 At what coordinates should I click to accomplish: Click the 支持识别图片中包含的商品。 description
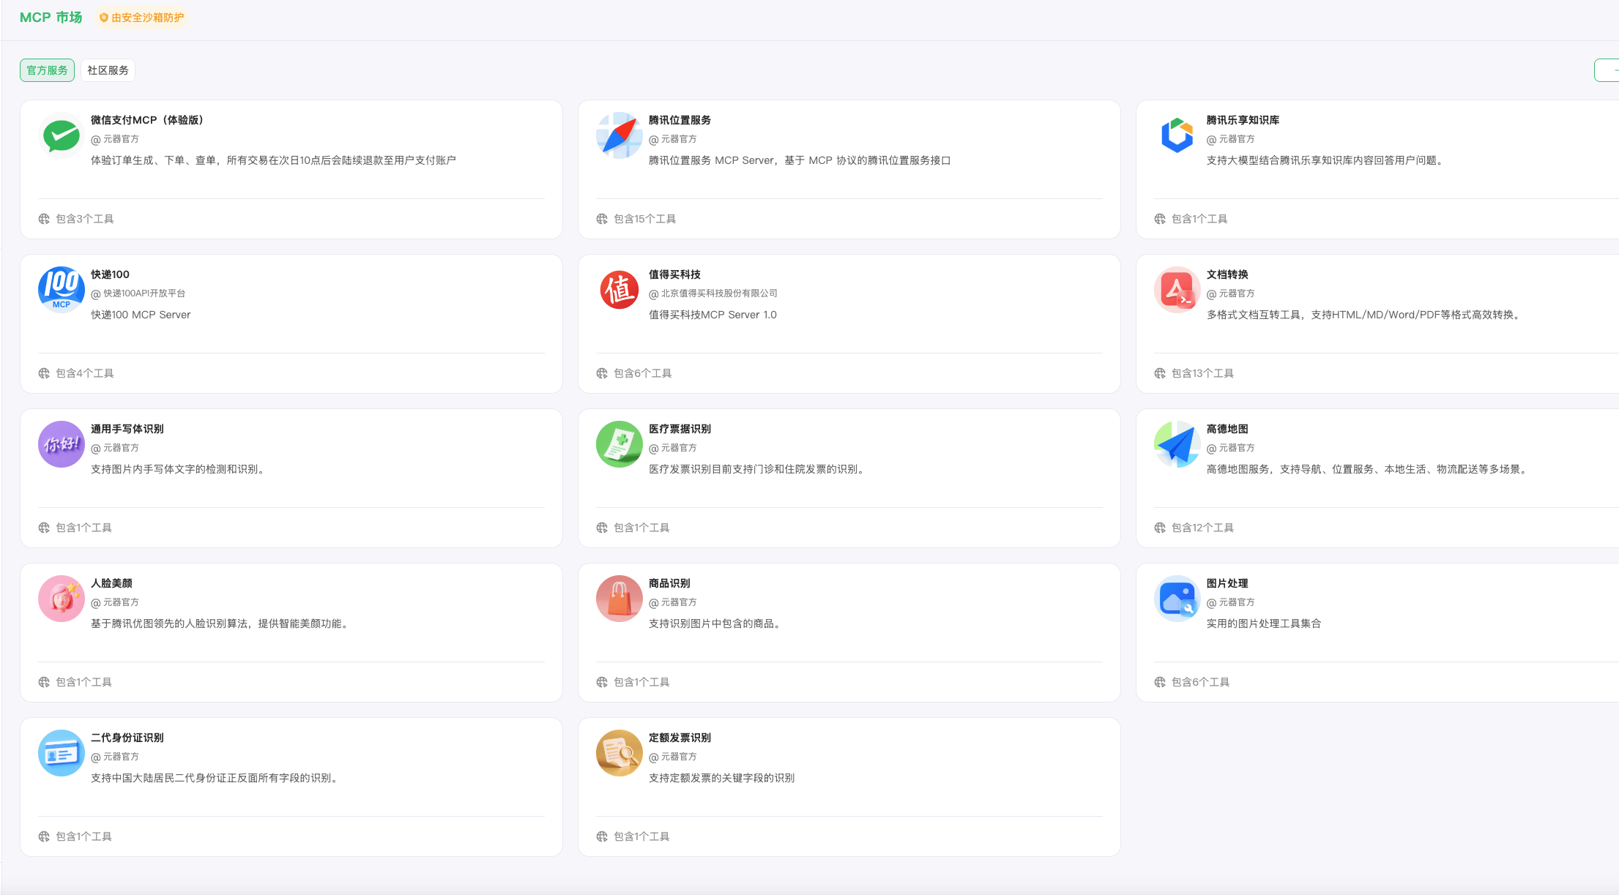(716, 623)
